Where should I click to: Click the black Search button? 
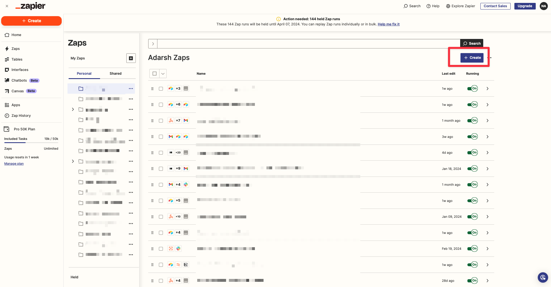point(472,44)
